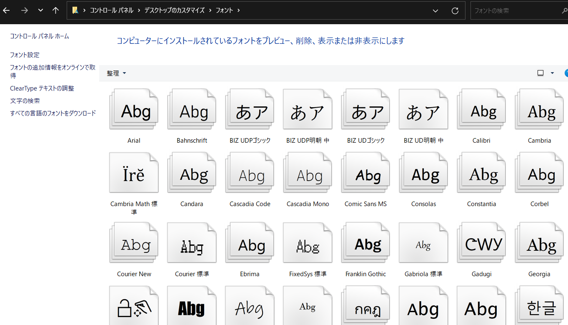Open the 整理 (Organize) dropdown
Viewport: 568px width, 325px height.
116,73
